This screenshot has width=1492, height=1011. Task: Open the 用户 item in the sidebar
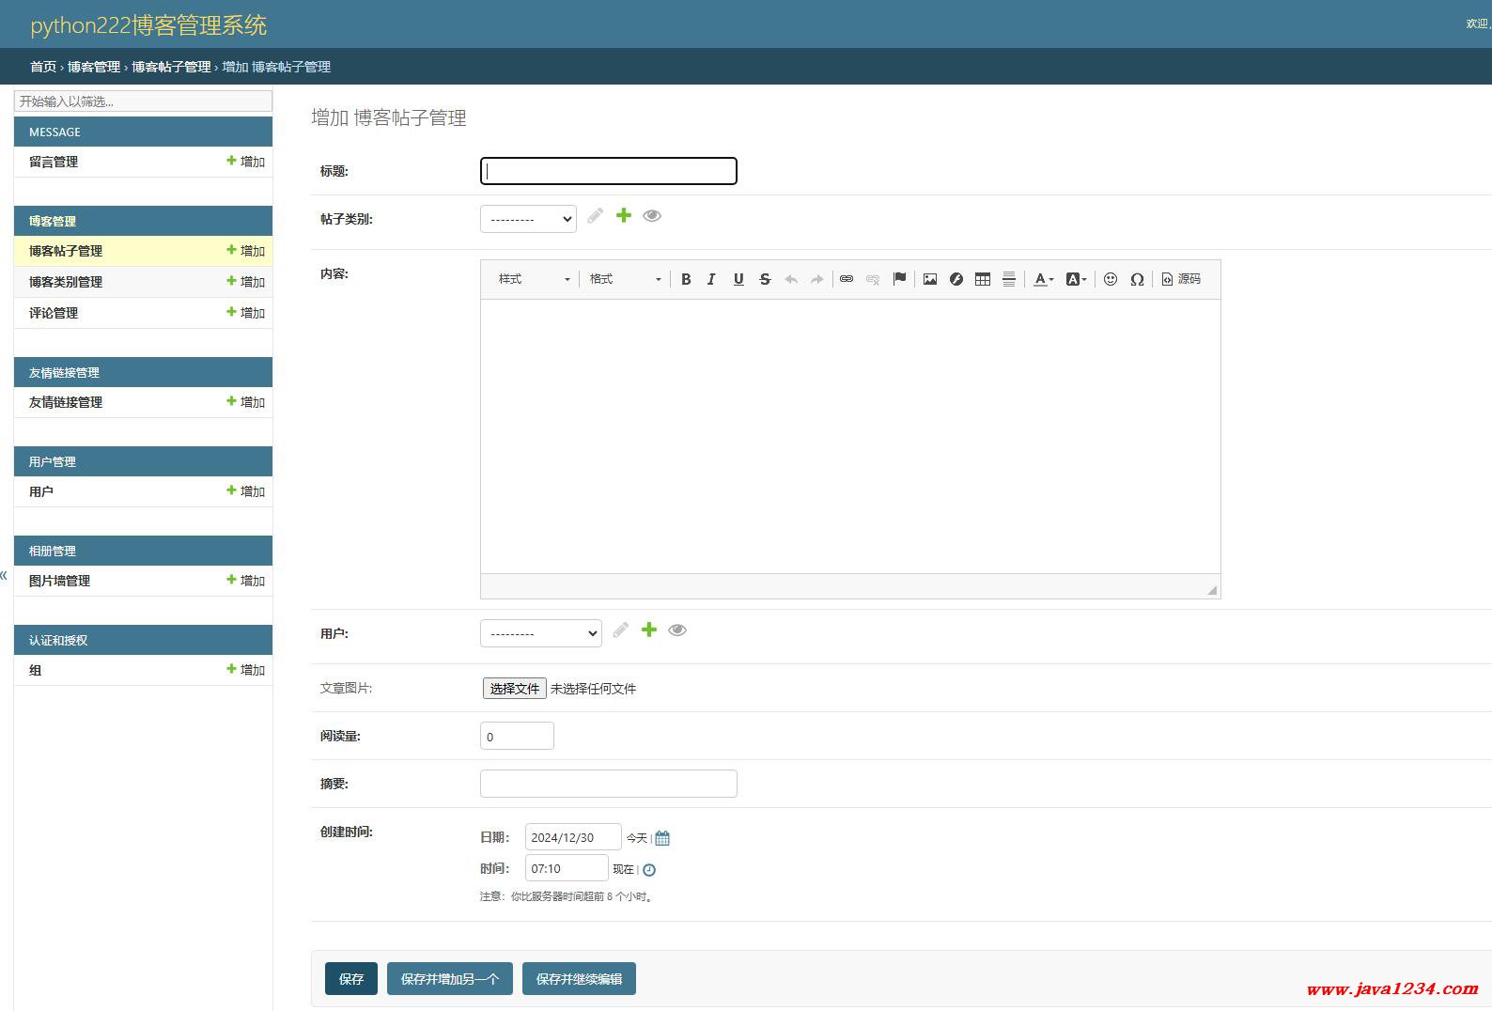[41, 491]
